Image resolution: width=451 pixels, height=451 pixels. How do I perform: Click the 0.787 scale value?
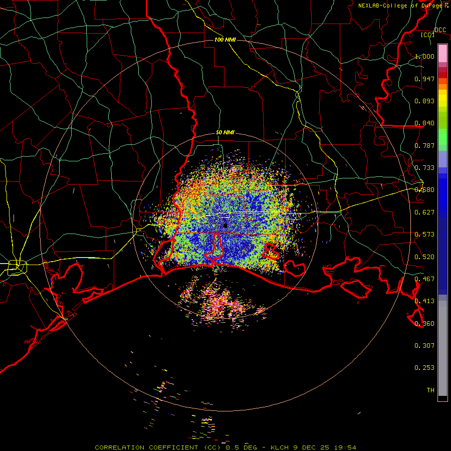point(424,145)
